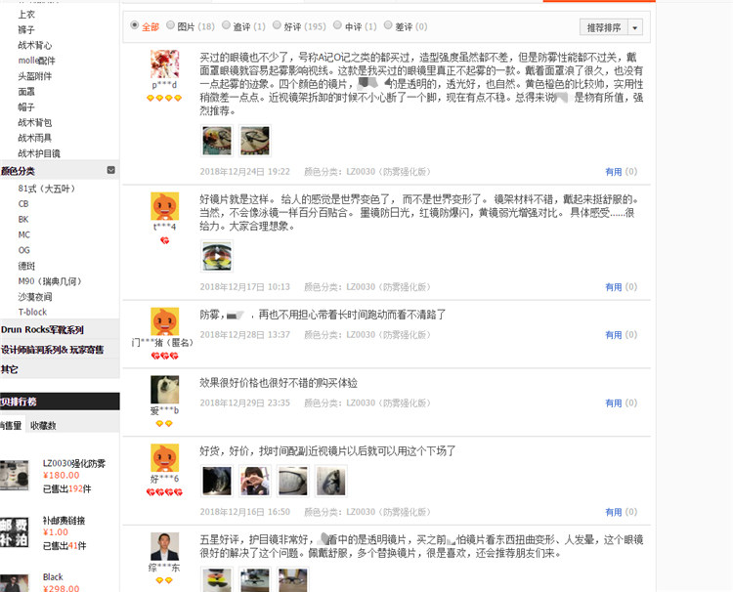The height and width of the screenshot is (592, 733).
Task: View third photo in 好***6 review
Action: point(292,481)
